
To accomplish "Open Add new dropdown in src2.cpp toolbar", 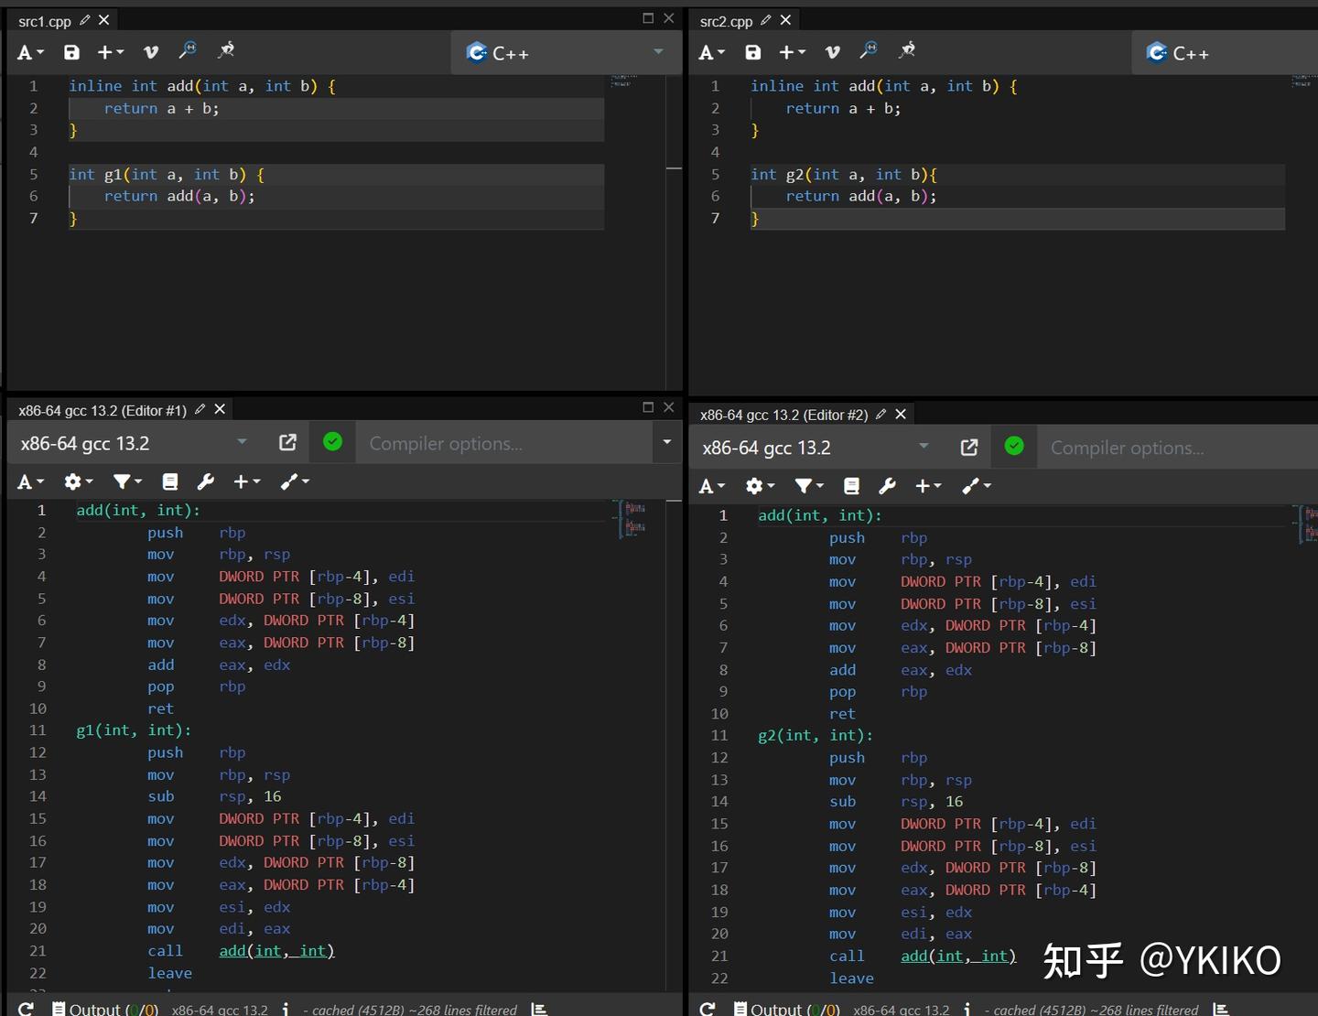I will click(792, 52).
